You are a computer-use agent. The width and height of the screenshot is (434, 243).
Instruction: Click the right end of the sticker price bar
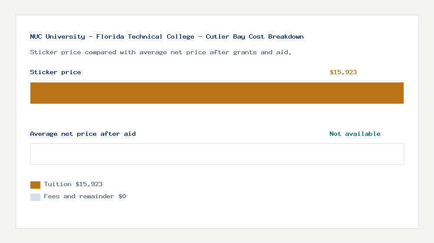[401, 93]
